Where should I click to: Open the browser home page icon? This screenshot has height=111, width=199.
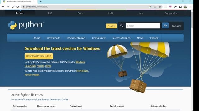tap(18, 7)
